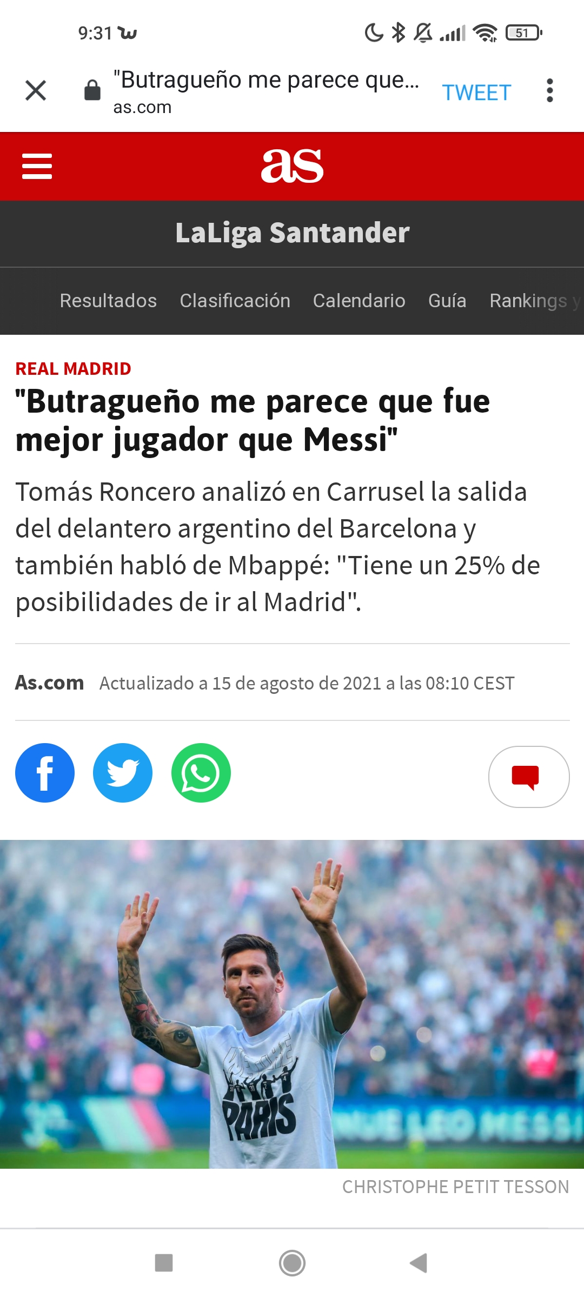
Task: Share article on Facebook
Action: (x=45, y=773)
